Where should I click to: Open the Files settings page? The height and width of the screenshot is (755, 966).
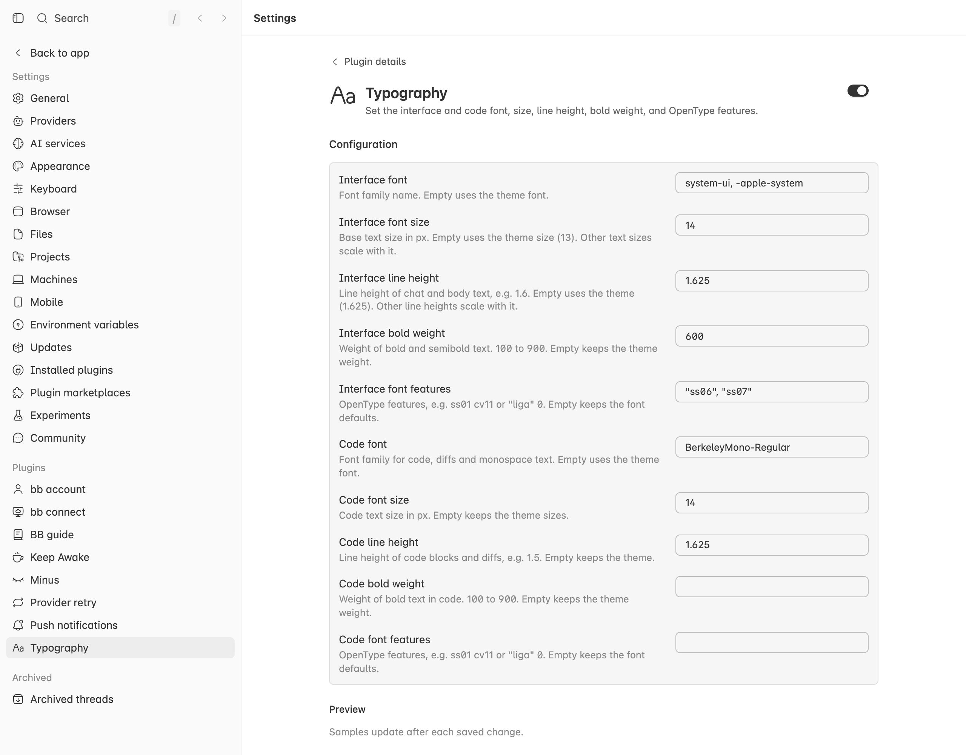click(x=120, y=234)
